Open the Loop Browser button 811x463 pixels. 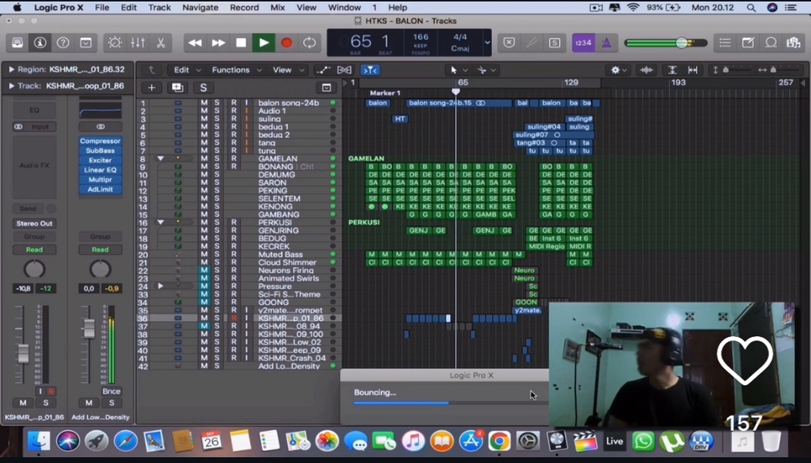click(x=770, y=42)
